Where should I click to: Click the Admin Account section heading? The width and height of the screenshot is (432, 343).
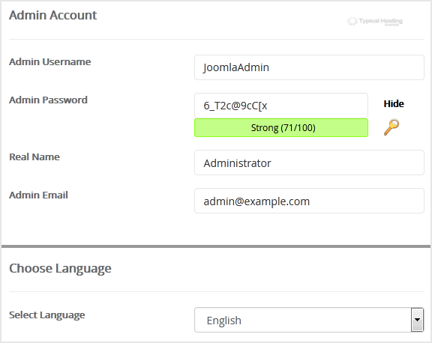coord(53,15)
